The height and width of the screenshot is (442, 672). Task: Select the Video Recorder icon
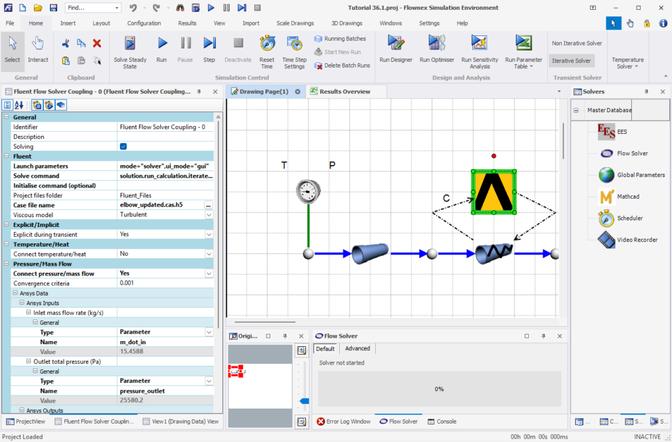click(x=606, y=240)
